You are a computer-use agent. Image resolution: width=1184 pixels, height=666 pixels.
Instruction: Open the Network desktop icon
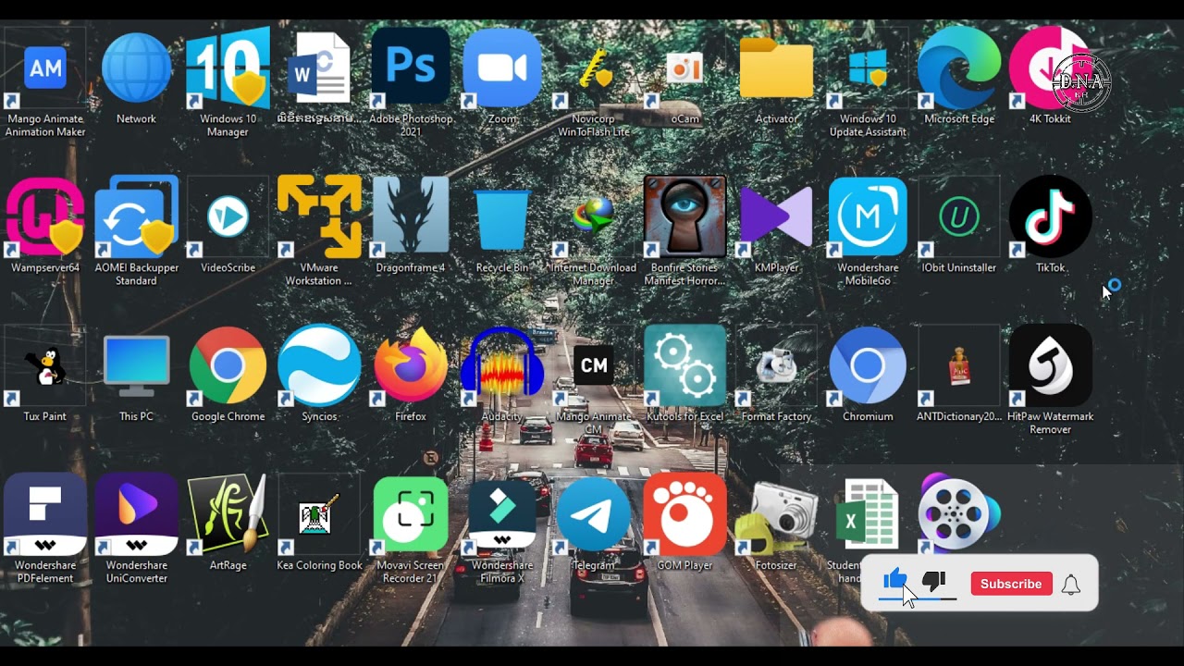[x=136, y=69]
